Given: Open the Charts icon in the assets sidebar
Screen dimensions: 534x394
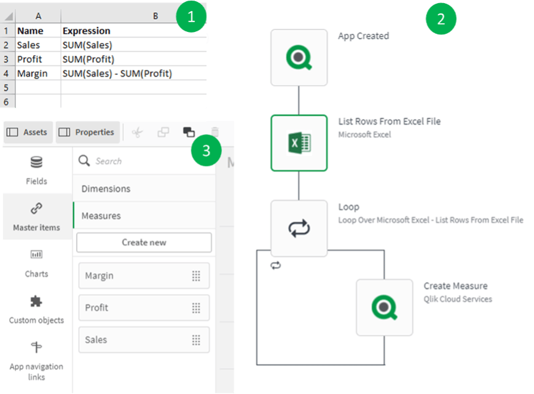Looking at the screenshot, I should coord(36,254).
